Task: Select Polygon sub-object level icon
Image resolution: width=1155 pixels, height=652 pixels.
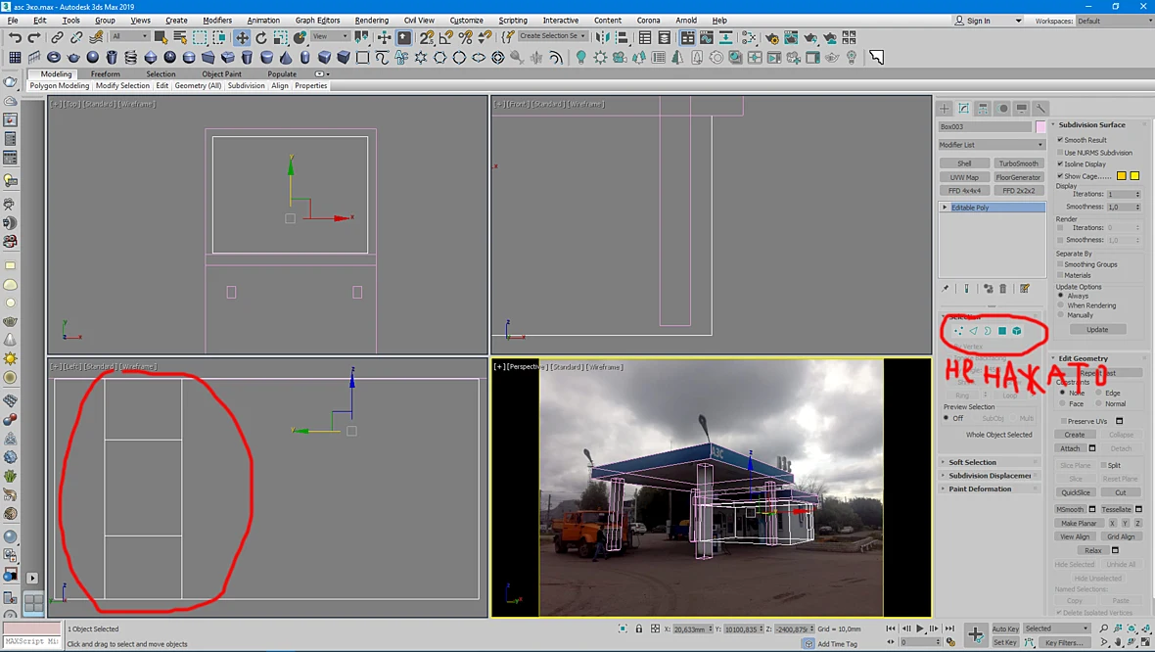Action: pos(1001,332)
